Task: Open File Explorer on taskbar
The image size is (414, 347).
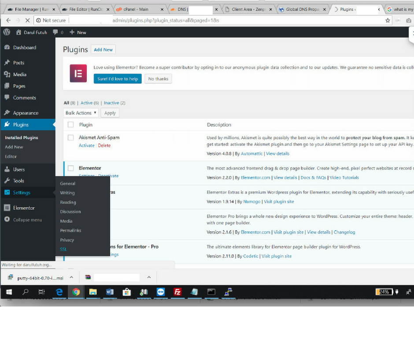Action: tap(93, 292)
